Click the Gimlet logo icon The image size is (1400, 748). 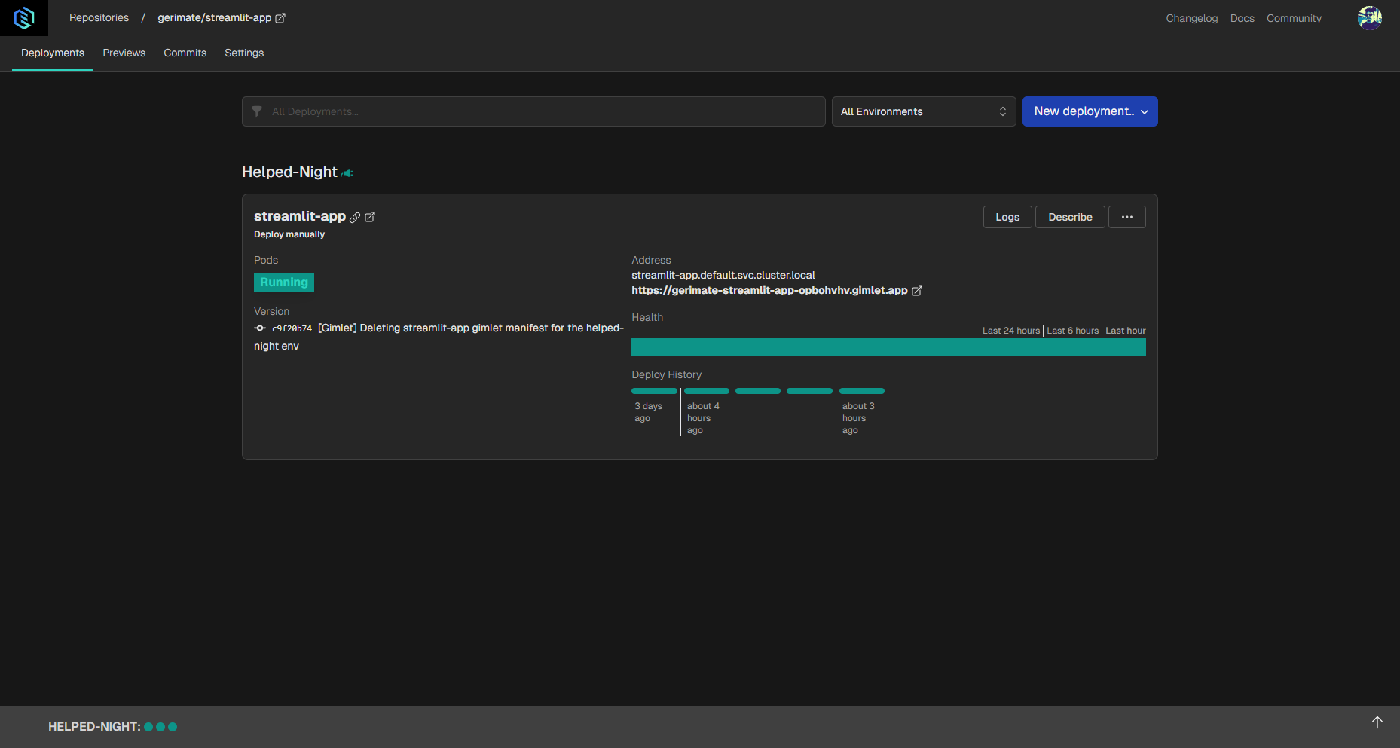(x=24, y=17)
